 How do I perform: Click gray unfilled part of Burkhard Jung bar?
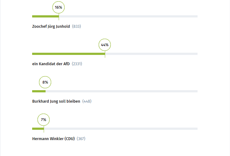click(122, 91)
